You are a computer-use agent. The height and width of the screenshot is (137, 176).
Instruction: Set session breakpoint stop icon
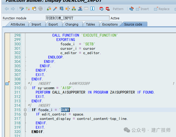pyautogui.click(x=101, y=9)
